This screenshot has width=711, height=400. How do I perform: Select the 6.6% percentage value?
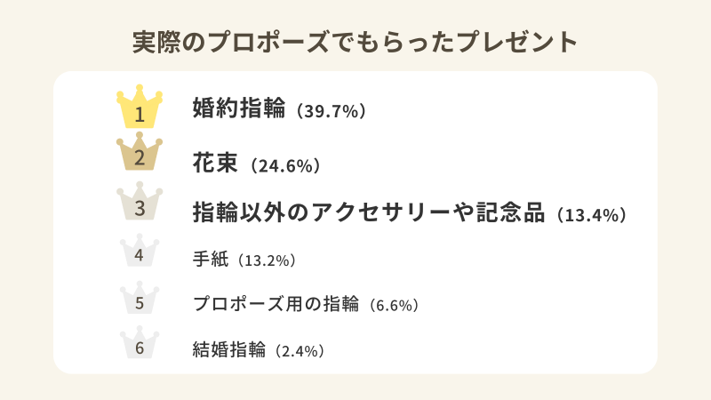click(391, 306)
